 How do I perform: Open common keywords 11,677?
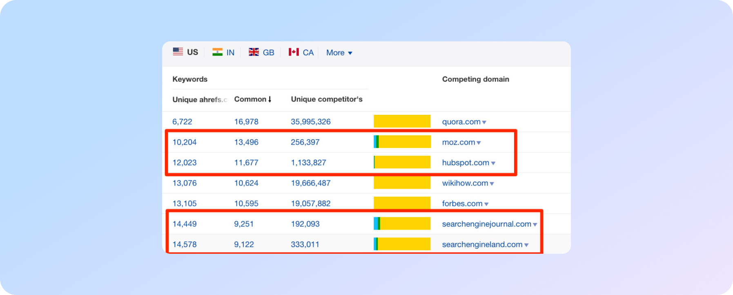pyautogui.click(x=246, y=163)
